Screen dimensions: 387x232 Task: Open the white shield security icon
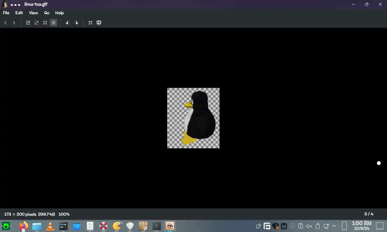(130, 226)
